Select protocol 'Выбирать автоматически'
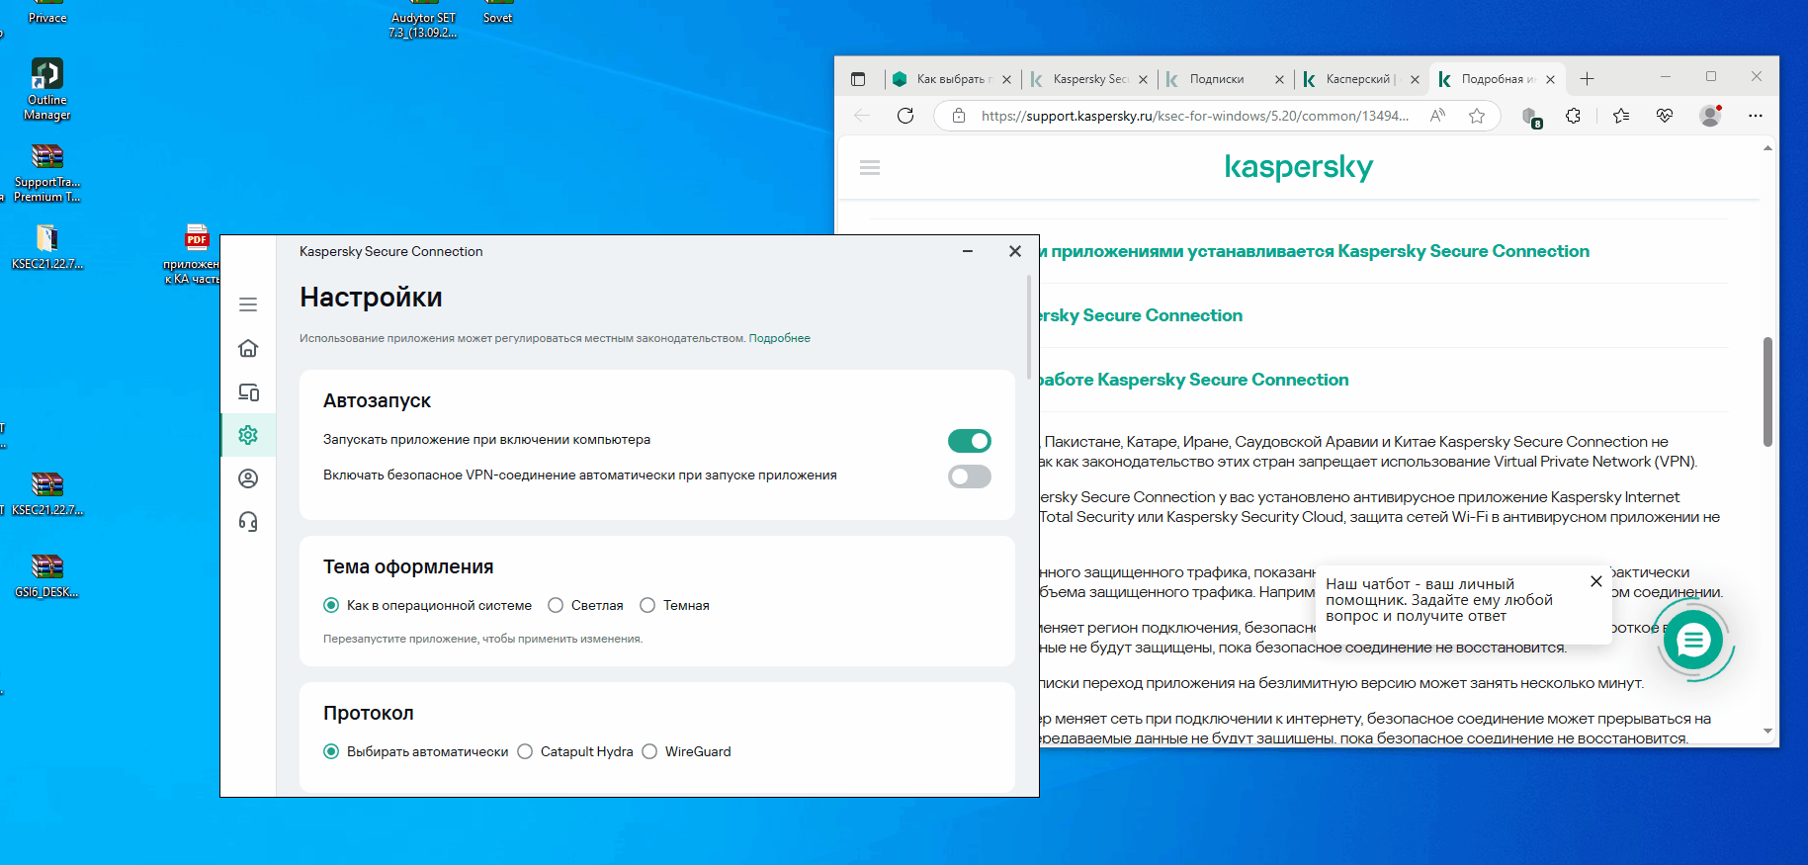 click(x=331, y=751)
